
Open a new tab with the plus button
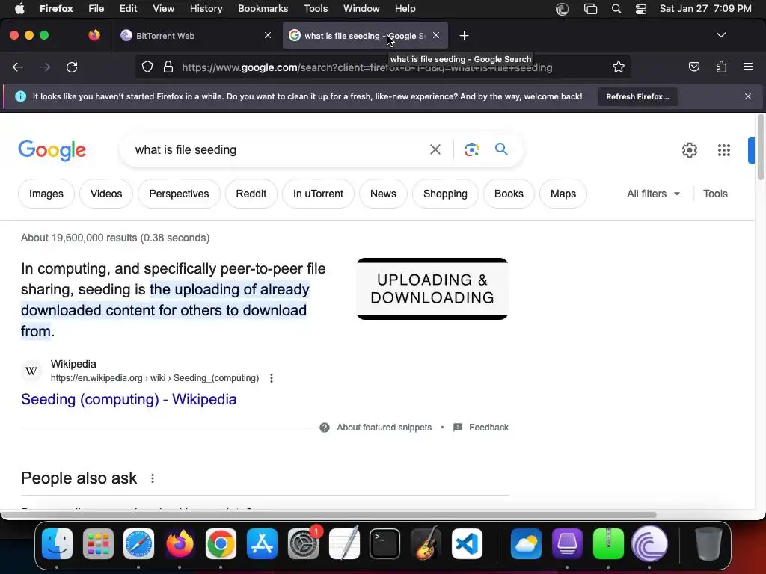(x=464, y=36)
